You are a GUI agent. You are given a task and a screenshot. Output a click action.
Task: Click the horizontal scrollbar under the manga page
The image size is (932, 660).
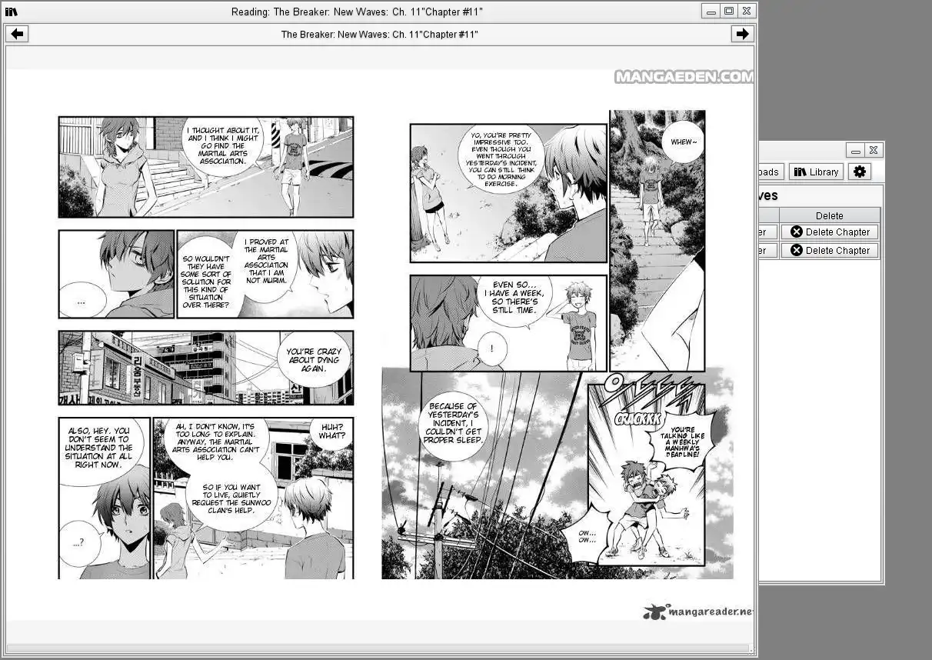(379, 649)
